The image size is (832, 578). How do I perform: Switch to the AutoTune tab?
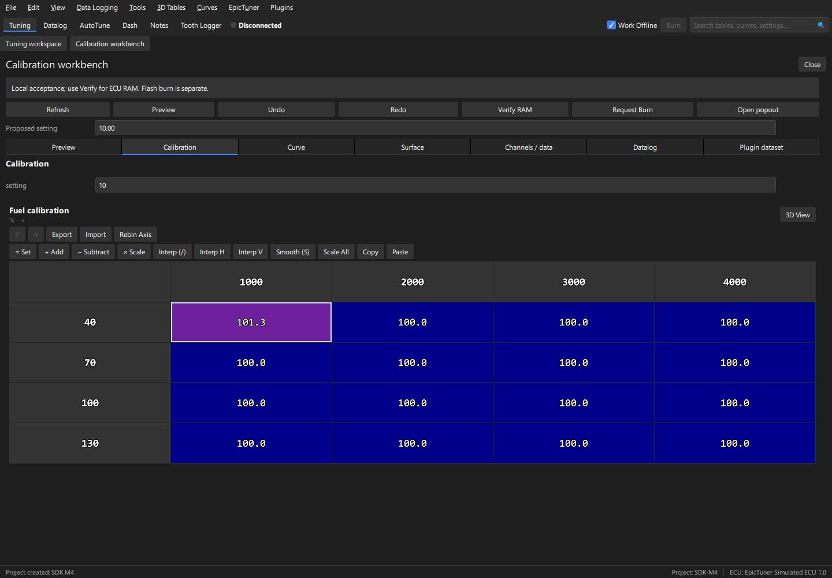(x=95, y=25)
